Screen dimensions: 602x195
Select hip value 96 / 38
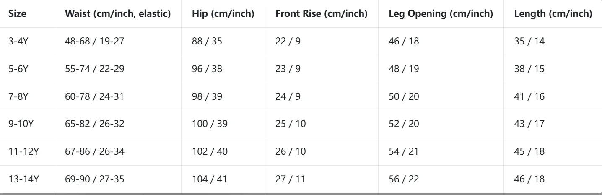pyautogui.click(x=207, y=69)
